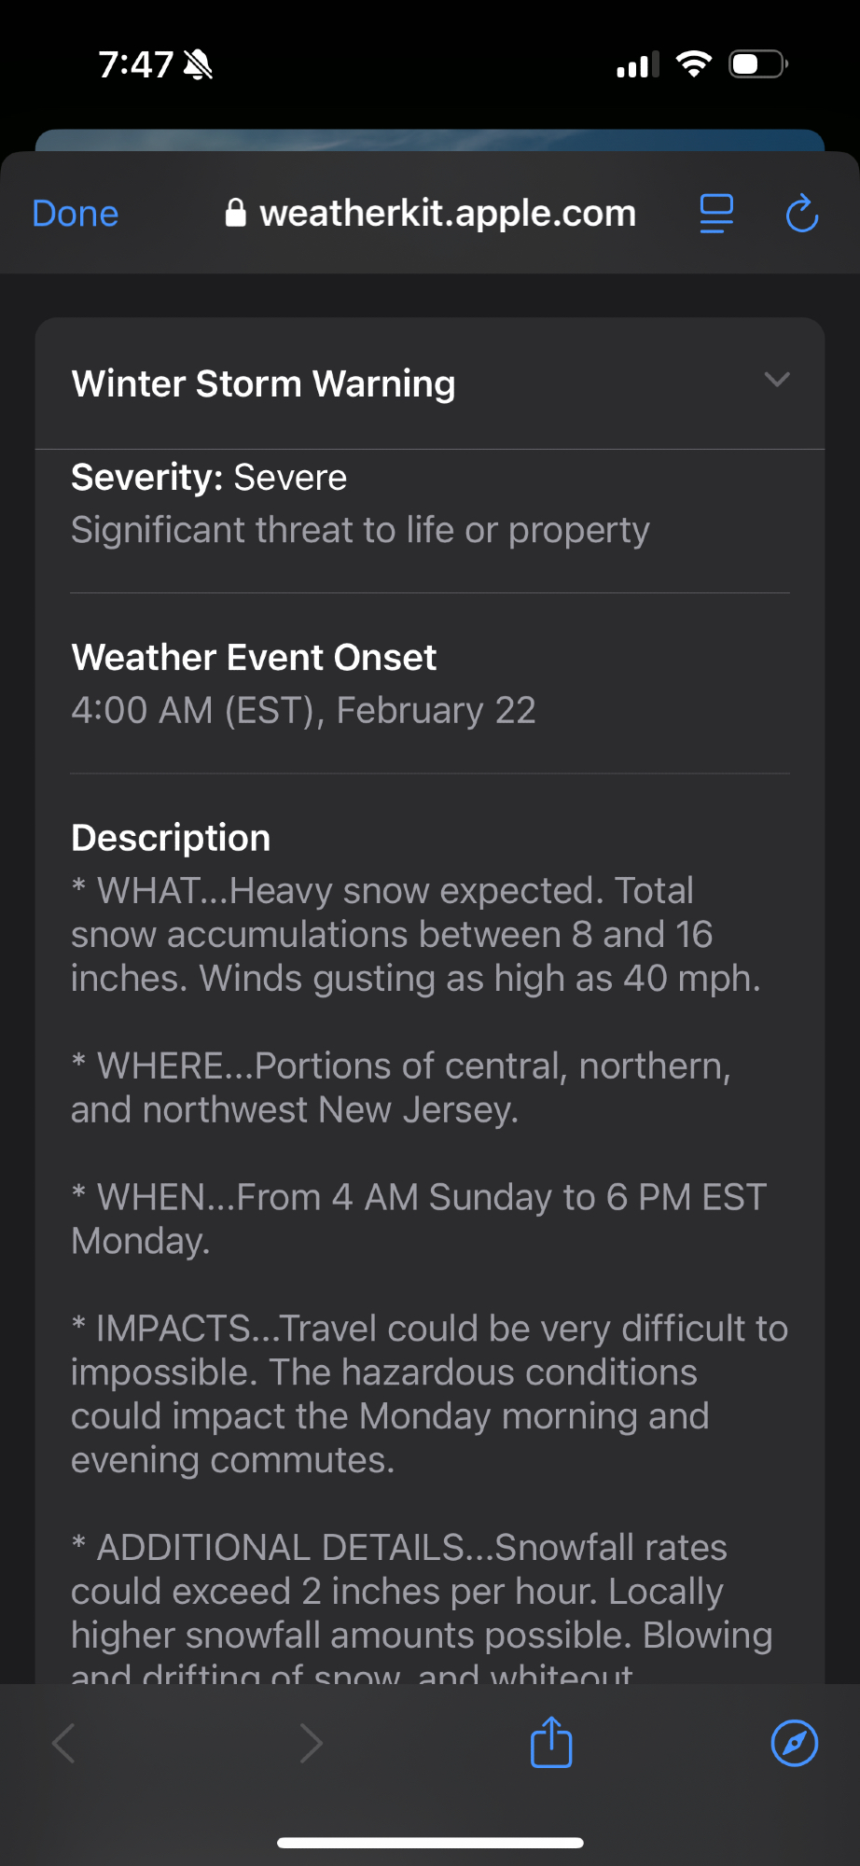This screenshot has height=1866, width=860.
Task: Tap the weatherkit.apple.com address text
Action: [x=448, y=214]
